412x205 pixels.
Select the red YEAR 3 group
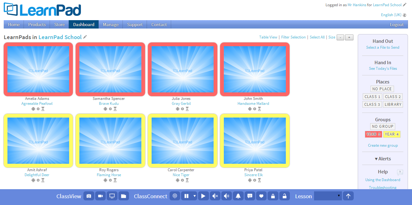(x=373, y=134)
